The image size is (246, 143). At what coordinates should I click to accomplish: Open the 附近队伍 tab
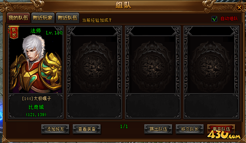click(x=68, y=18)
